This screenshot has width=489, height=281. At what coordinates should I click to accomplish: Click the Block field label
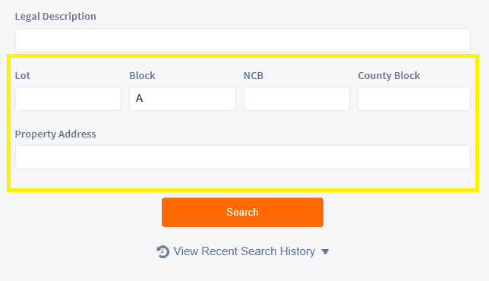pos(142,75)
